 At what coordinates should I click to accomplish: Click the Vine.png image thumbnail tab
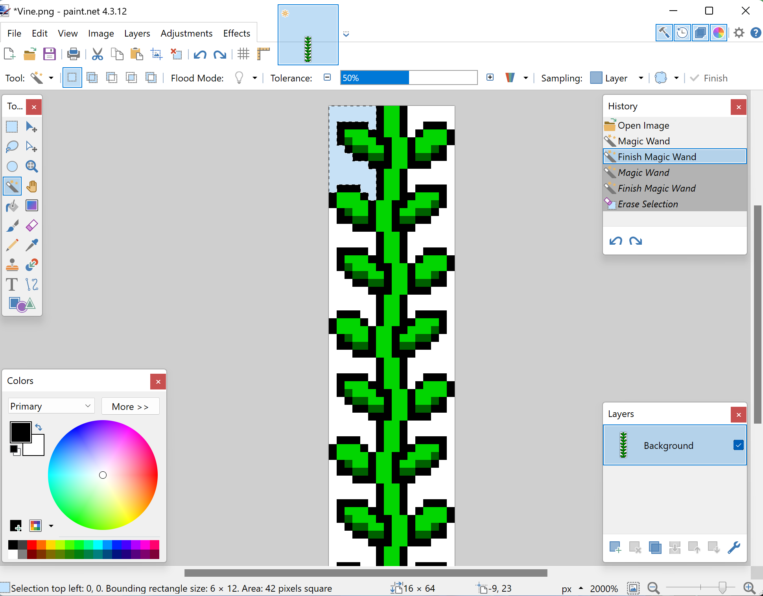click(x=308, y=35)
